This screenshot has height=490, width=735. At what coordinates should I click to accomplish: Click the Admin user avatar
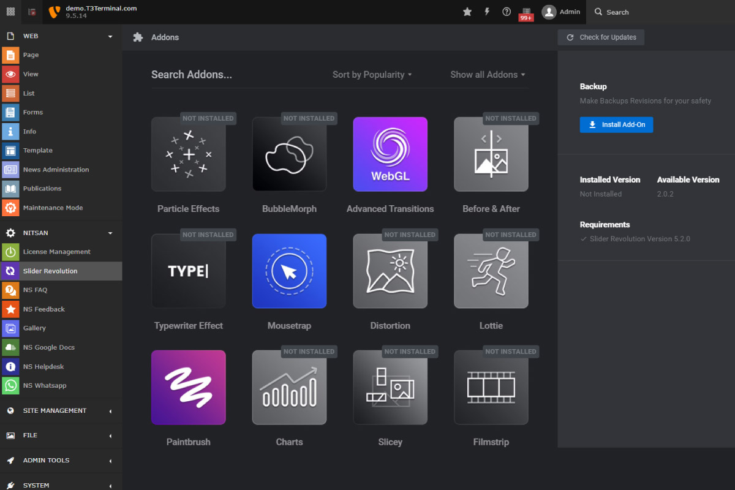tap(549, 12)
